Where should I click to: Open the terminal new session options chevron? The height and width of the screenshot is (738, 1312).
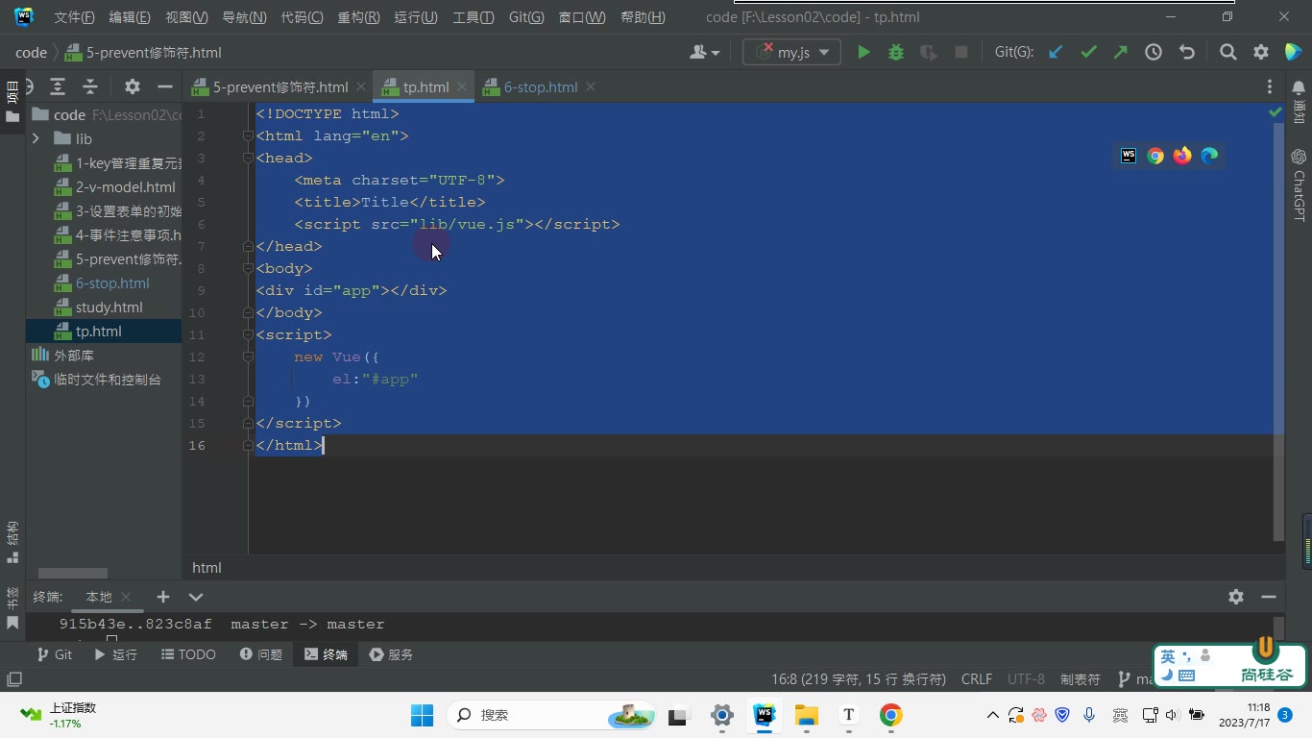(x=196, y=597)
